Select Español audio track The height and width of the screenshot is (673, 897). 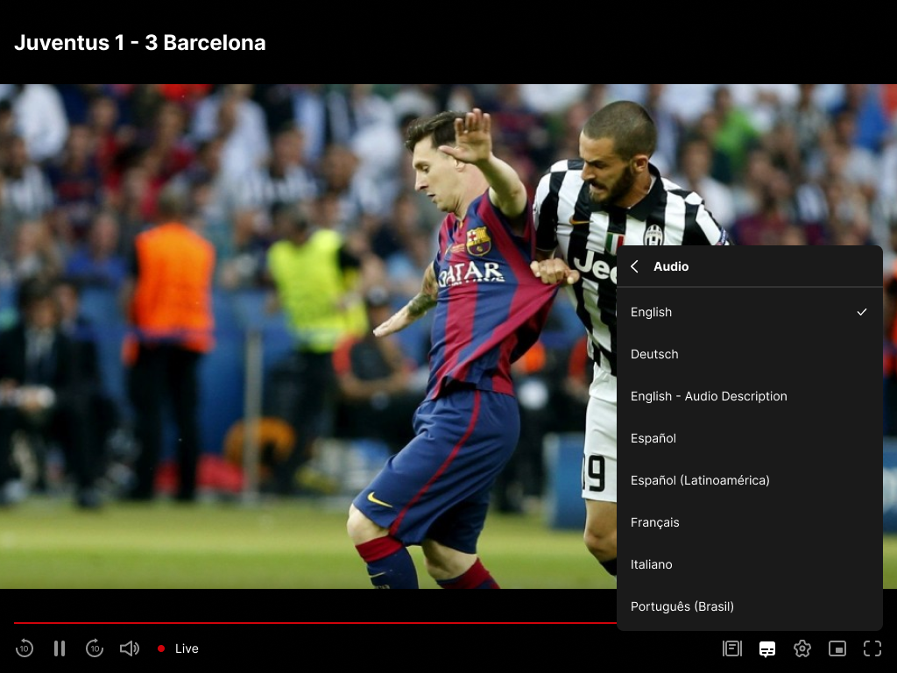pyautogui.click(x=750, y=438)
